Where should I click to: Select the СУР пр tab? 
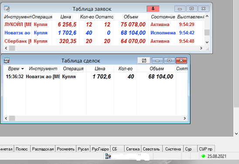(206, 149)
